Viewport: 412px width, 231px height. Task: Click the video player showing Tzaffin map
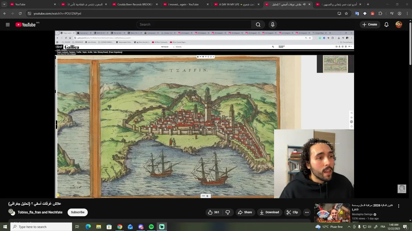(204, 114)
